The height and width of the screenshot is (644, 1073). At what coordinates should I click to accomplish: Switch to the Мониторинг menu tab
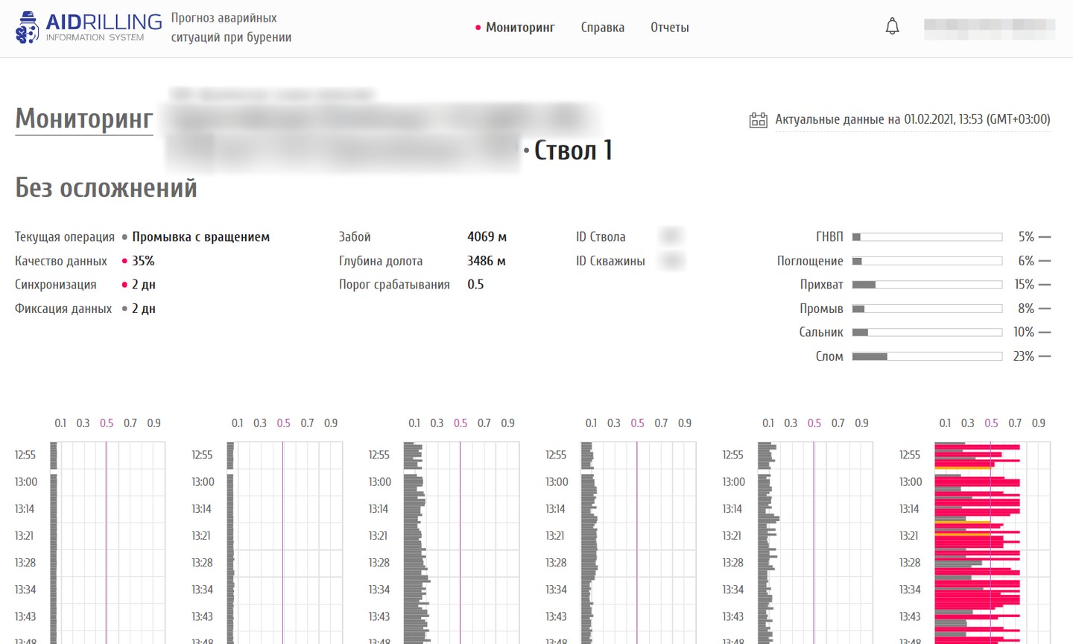(x=520, y=28)
